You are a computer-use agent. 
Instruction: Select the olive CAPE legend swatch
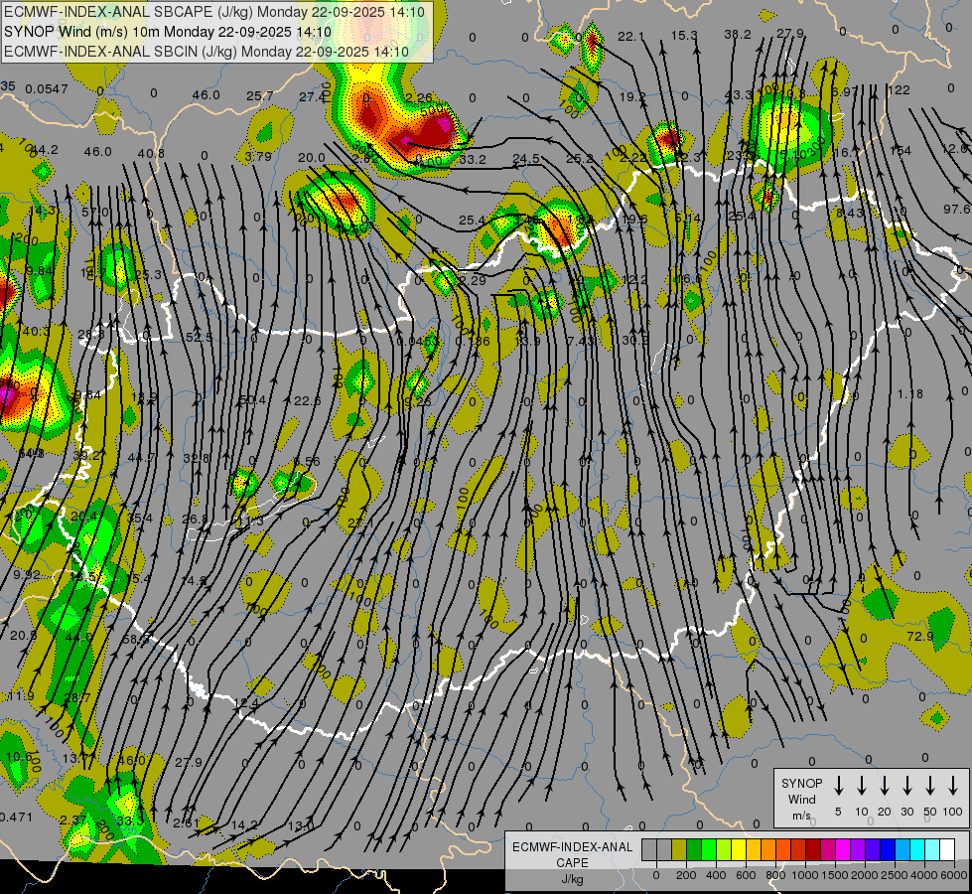[679, 849]
